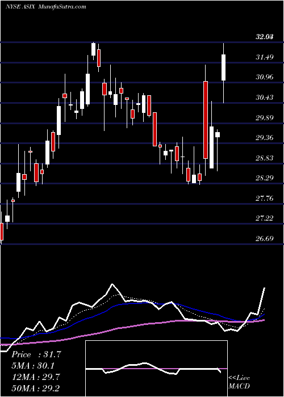Click the MunafaSutra.com watermark text
Screen dimensions: 284x397
[x=62, y=7]
